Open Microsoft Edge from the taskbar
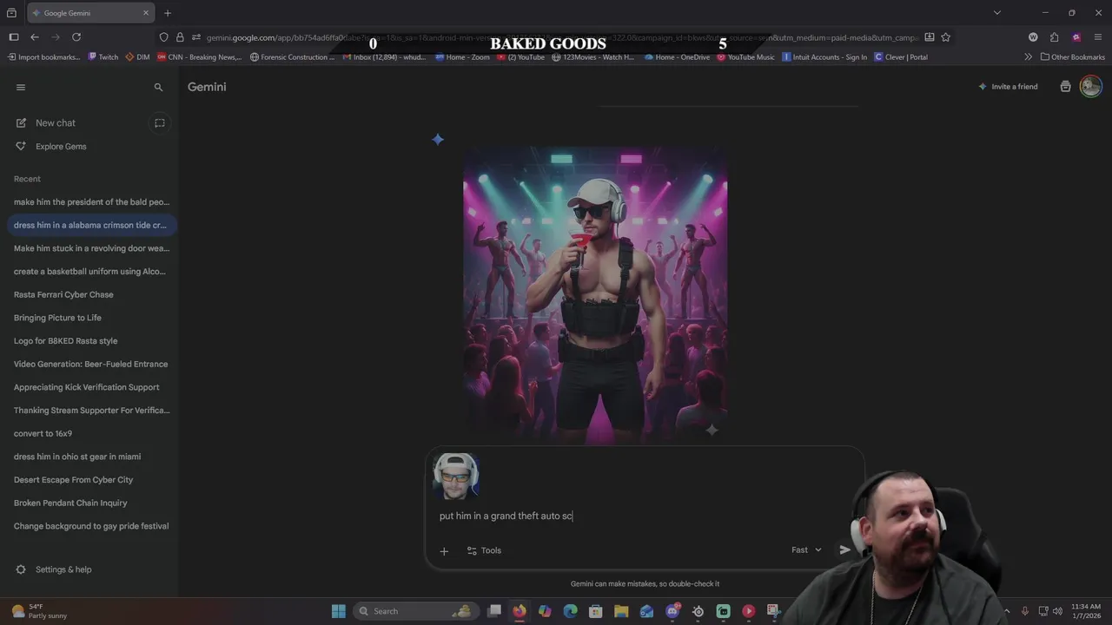 570,611
